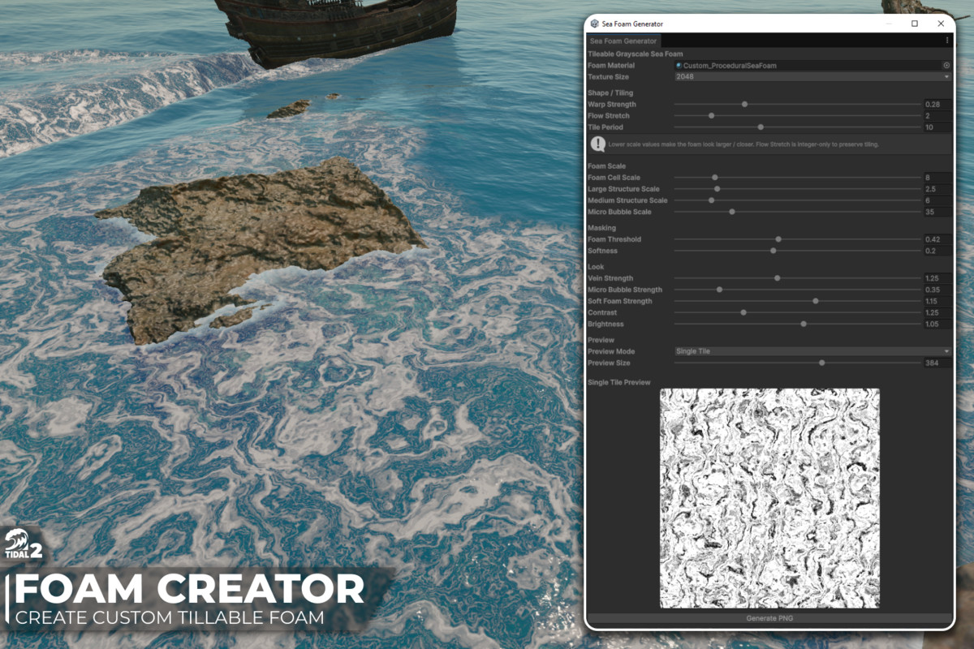The image size is (974, 649).
Task: Click the Micro Bubble Strength value field 0.35
Action: (x=937, y=290)
